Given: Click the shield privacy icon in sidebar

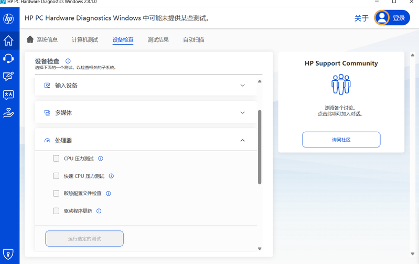Looking at the screenshot, I should 8,254.
